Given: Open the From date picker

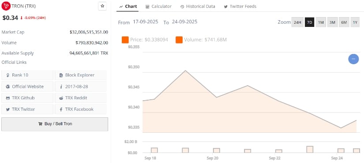Looking at the screenshot, I should coord(145,22).
